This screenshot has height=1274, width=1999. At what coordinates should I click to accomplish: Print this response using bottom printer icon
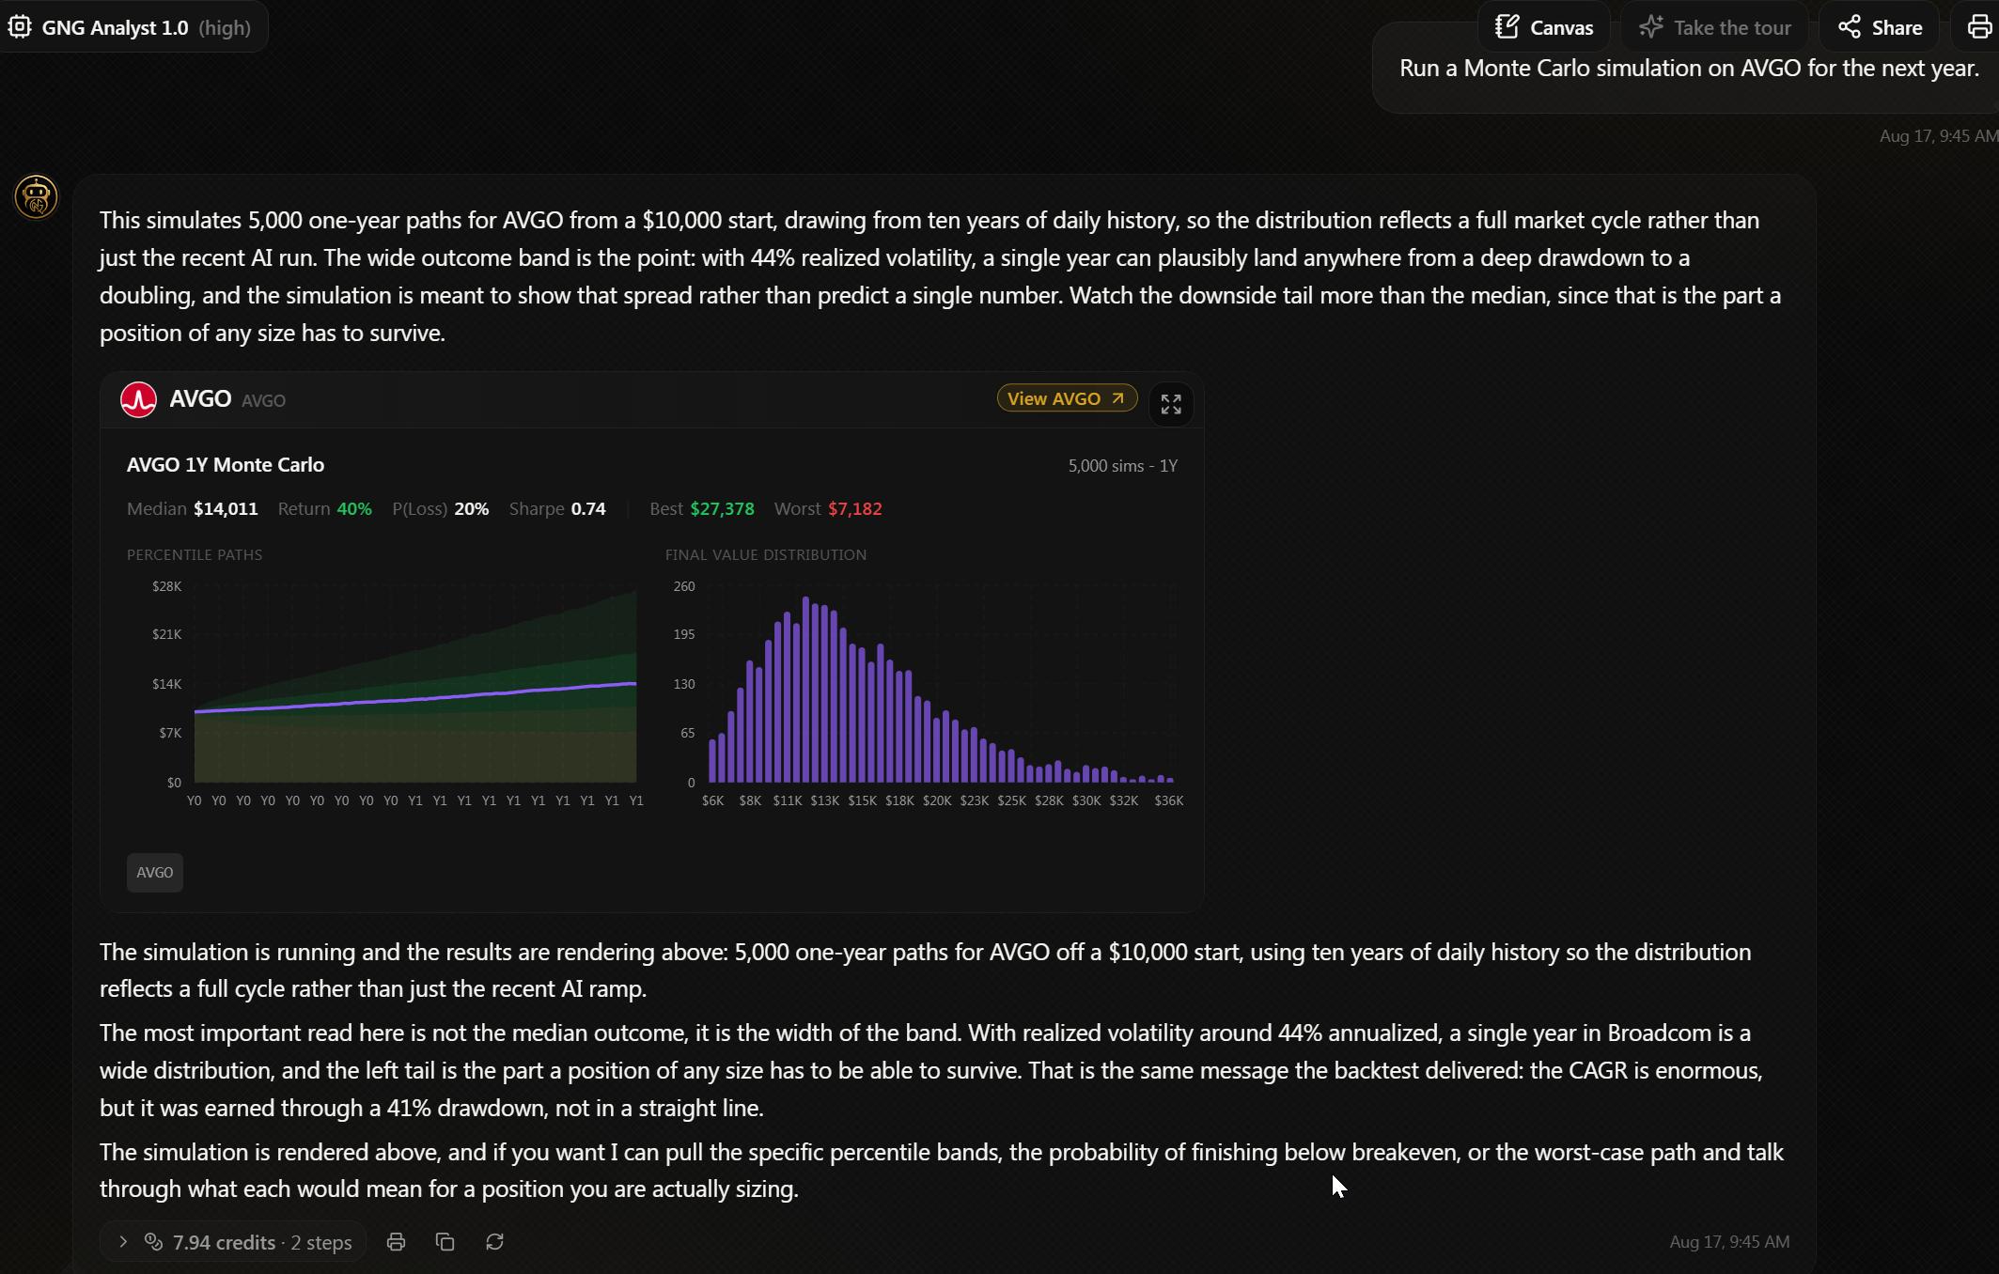pyautogui.click(x=396, y=1242)
